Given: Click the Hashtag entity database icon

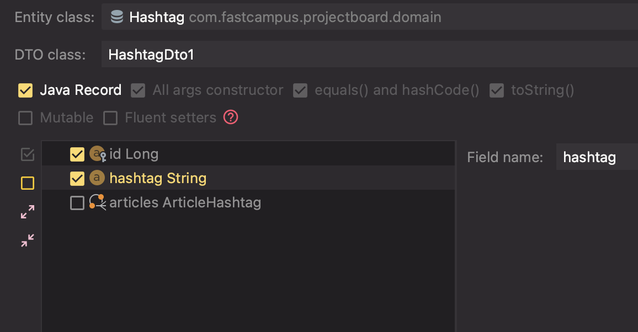Looking at the screenshot, I should point(117,17).
